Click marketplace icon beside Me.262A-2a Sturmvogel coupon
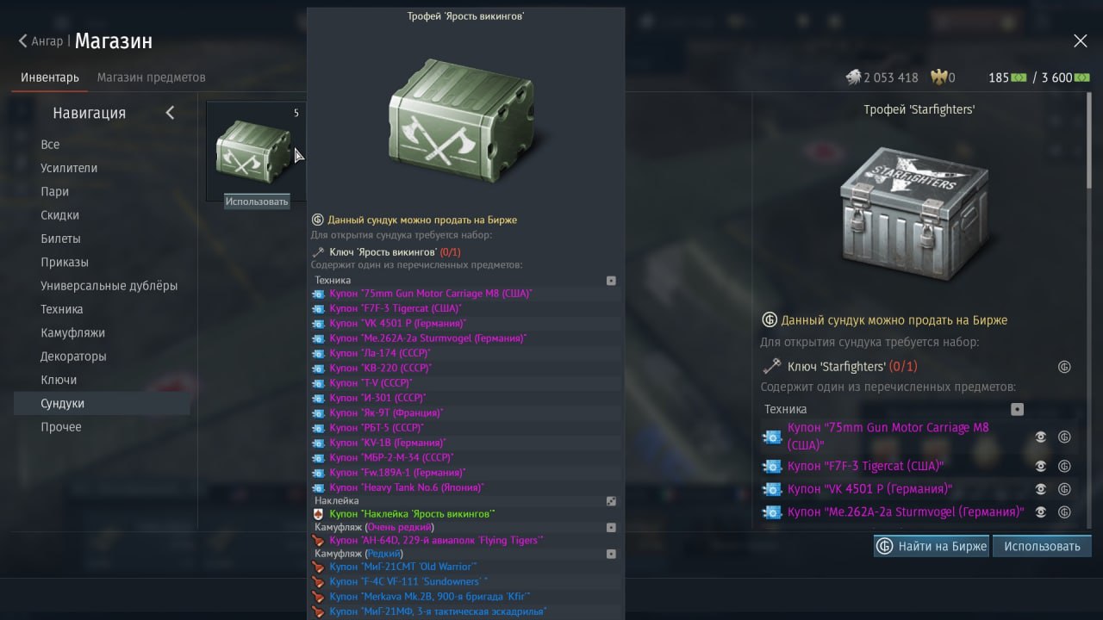 coord(1064,512)
